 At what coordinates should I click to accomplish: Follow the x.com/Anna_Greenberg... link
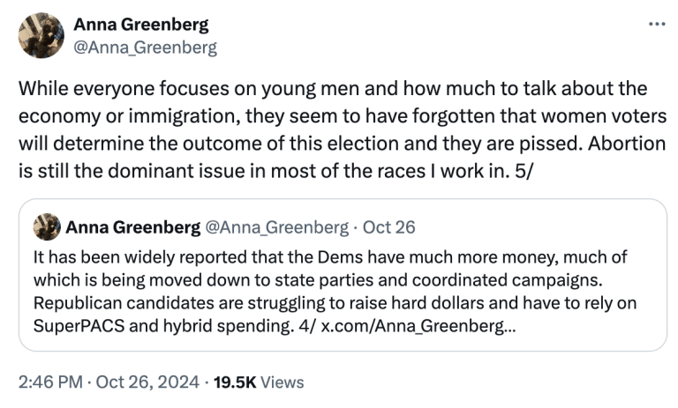(418, 326)
